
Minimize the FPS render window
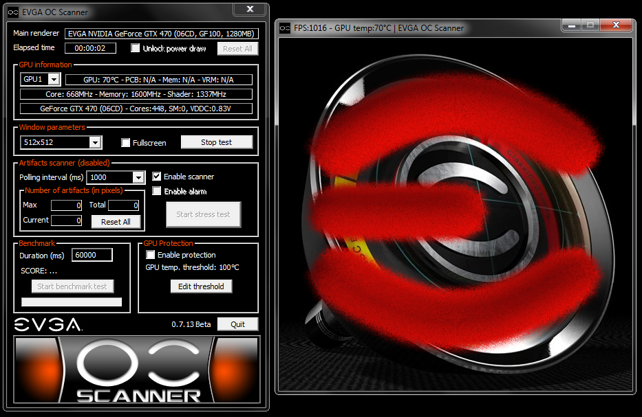pyautogui.click(x=572, y=25)
